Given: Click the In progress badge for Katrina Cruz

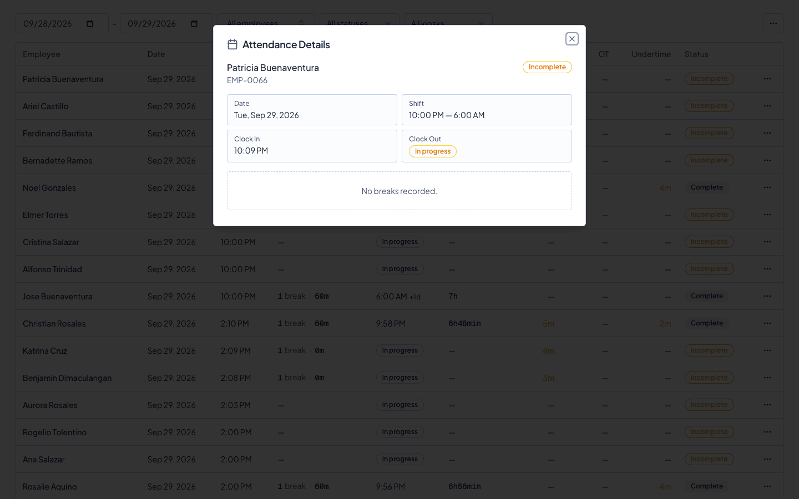Looking at the screenshot, I should (399, 350).
